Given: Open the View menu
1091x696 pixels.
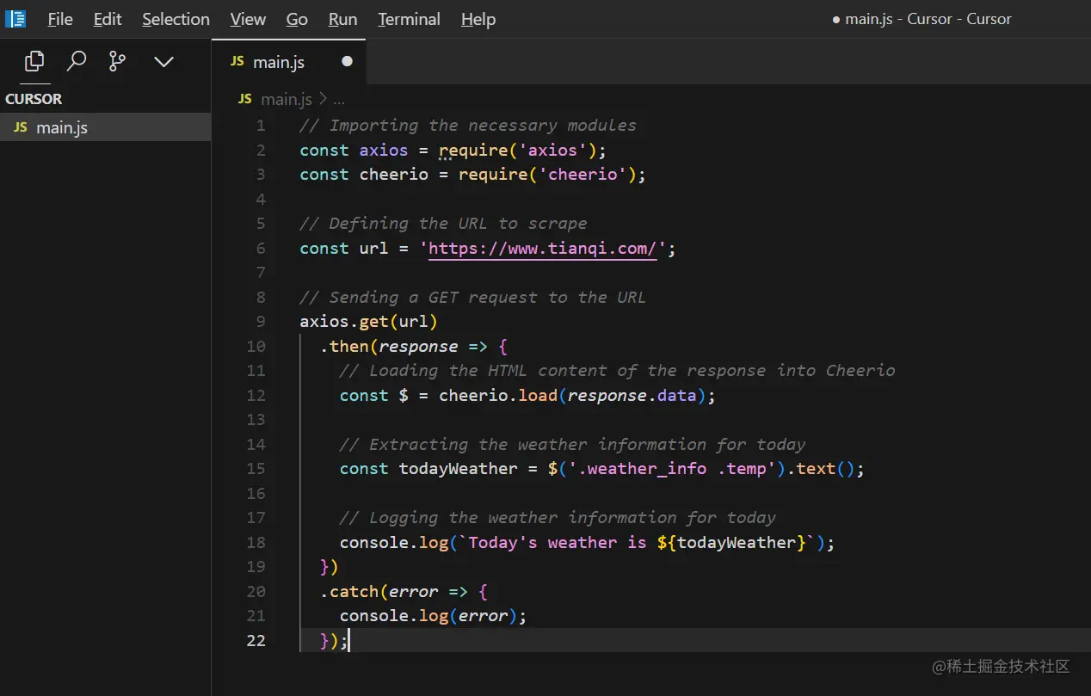Looking at the screenshot, I should tap(248, 19).
